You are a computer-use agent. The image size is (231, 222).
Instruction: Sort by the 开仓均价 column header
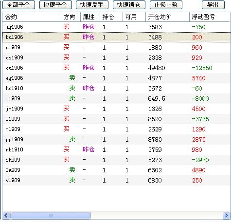pos(167,17)
